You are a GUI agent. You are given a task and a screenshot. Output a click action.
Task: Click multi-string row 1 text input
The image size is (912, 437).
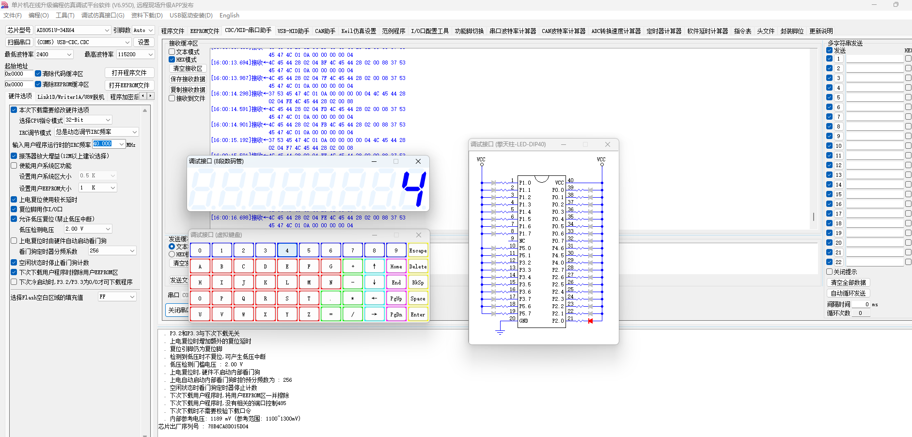875,59
